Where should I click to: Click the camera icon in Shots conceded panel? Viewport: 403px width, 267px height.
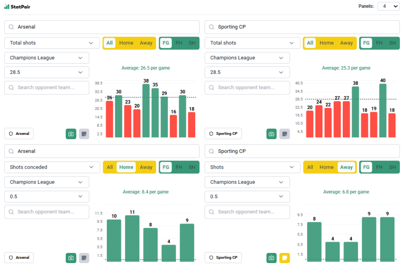click(71, 258)
